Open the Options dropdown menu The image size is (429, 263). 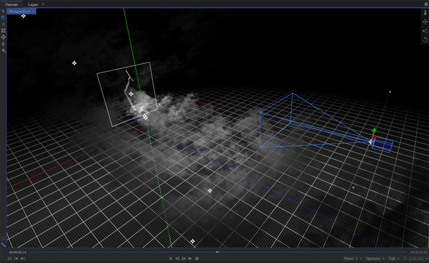coord(375,259)
